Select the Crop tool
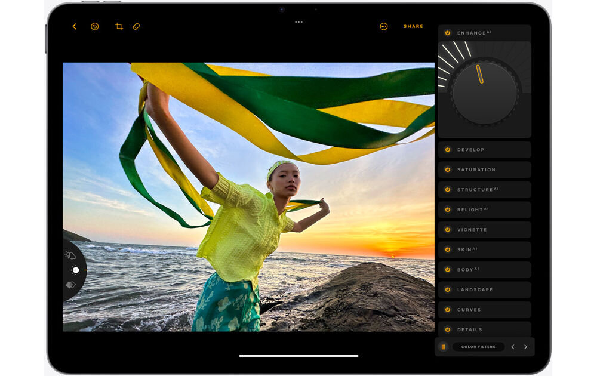Image resolution: width=597 pixels, height=376 pixels. click(119, 26)
